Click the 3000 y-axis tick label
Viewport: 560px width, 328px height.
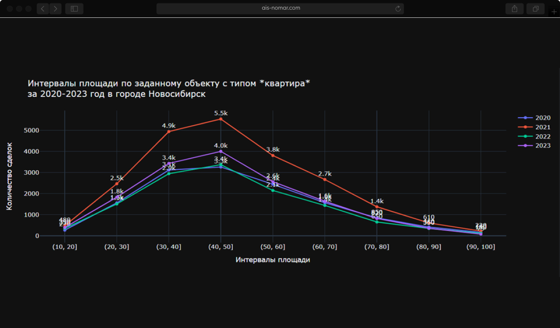tap(31, 173)
